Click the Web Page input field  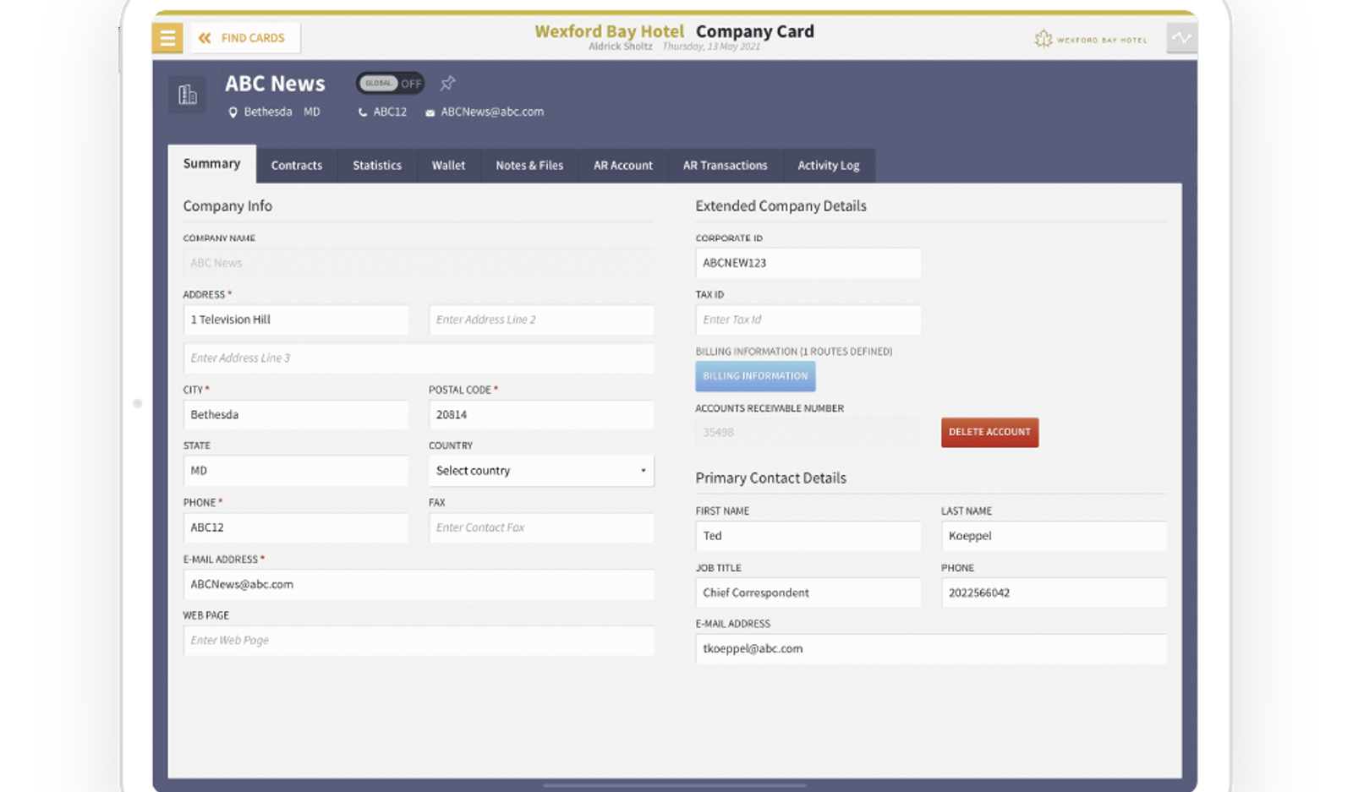tap(419, 641)
